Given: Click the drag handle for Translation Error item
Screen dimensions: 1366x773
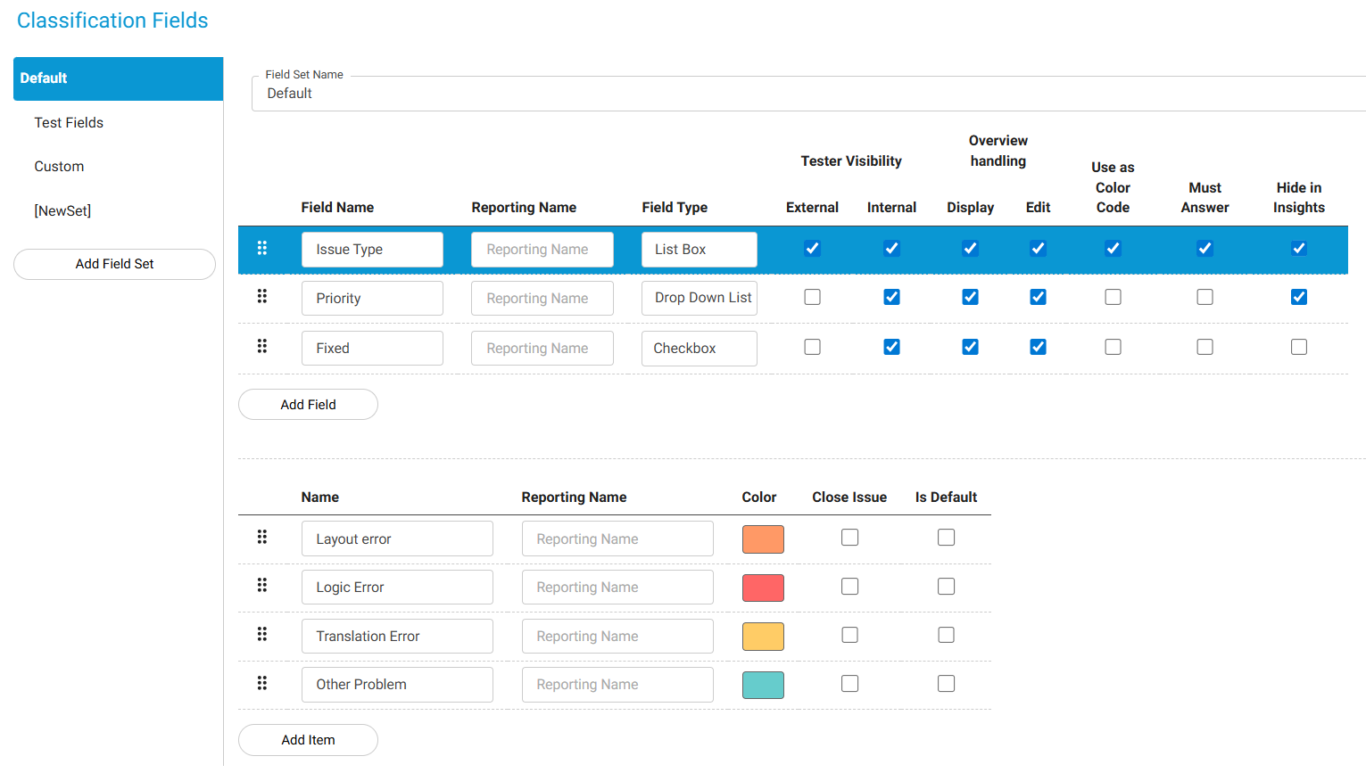Looking at the screenshot, I should pos(262,634).
